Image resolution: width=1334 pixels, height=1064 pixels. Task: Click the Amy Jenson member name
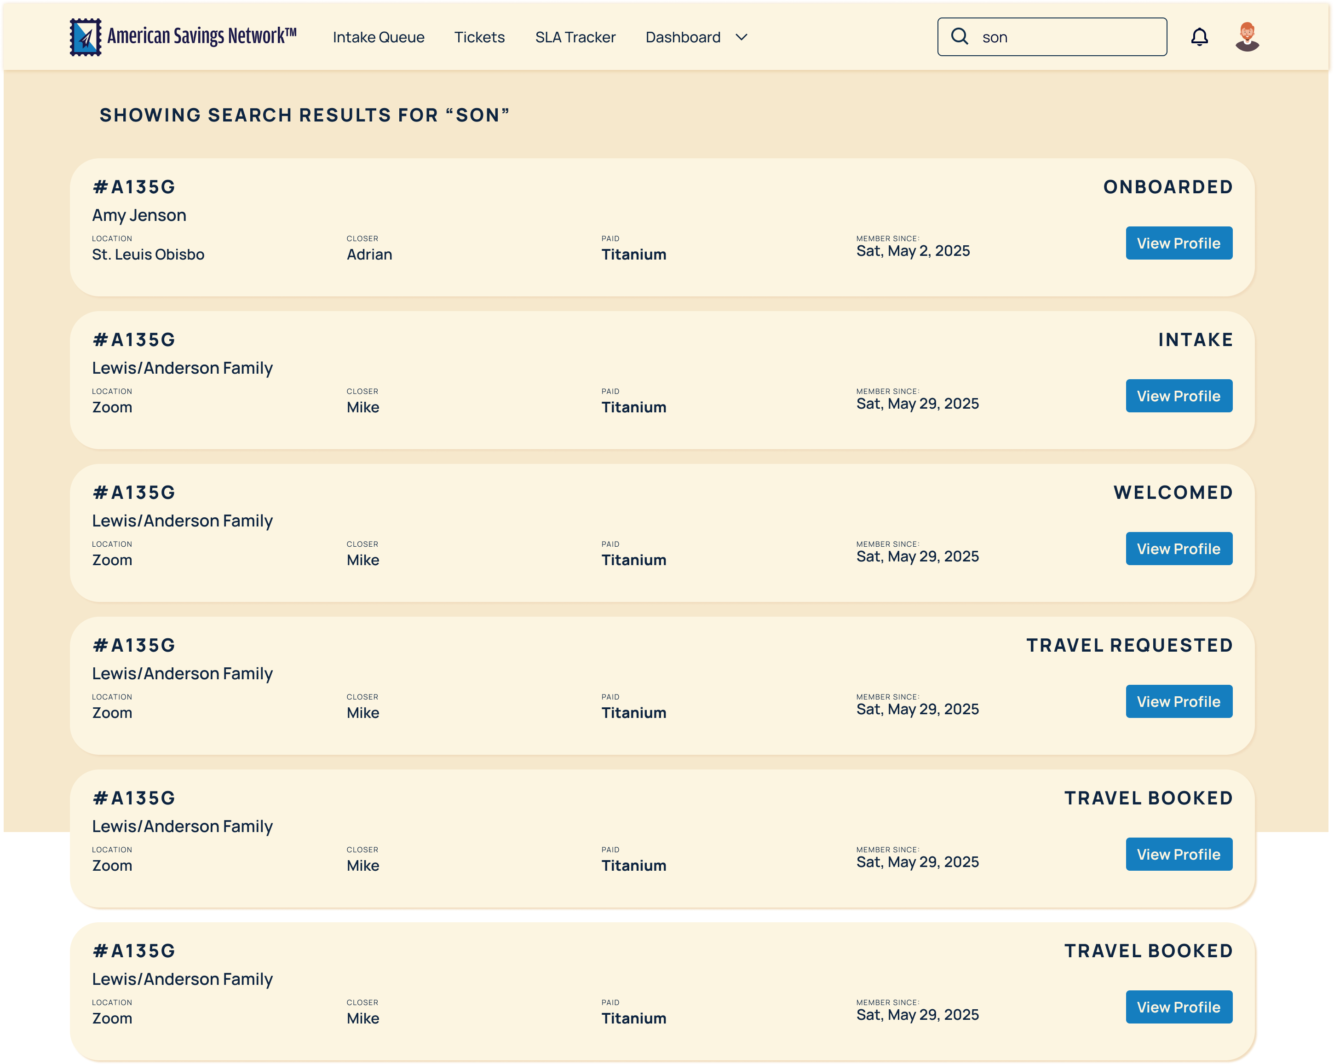pos(139,215)
